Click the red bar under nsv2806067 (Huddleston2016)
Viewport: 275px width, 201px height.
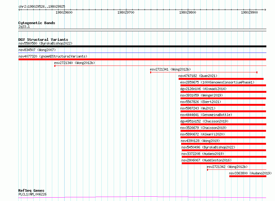coord(224,163)
